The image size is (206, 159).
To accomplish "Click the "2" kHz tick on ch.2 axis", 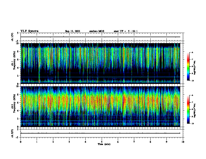I will (x=18, y=119).
